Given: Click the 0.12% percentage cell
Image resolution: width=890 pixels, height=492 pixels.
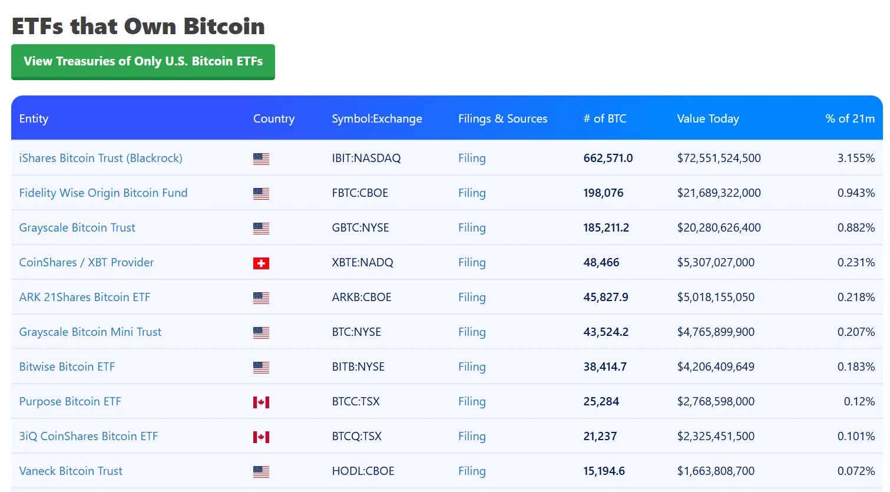Looking at the screenshot, I should tap(859, 401).
